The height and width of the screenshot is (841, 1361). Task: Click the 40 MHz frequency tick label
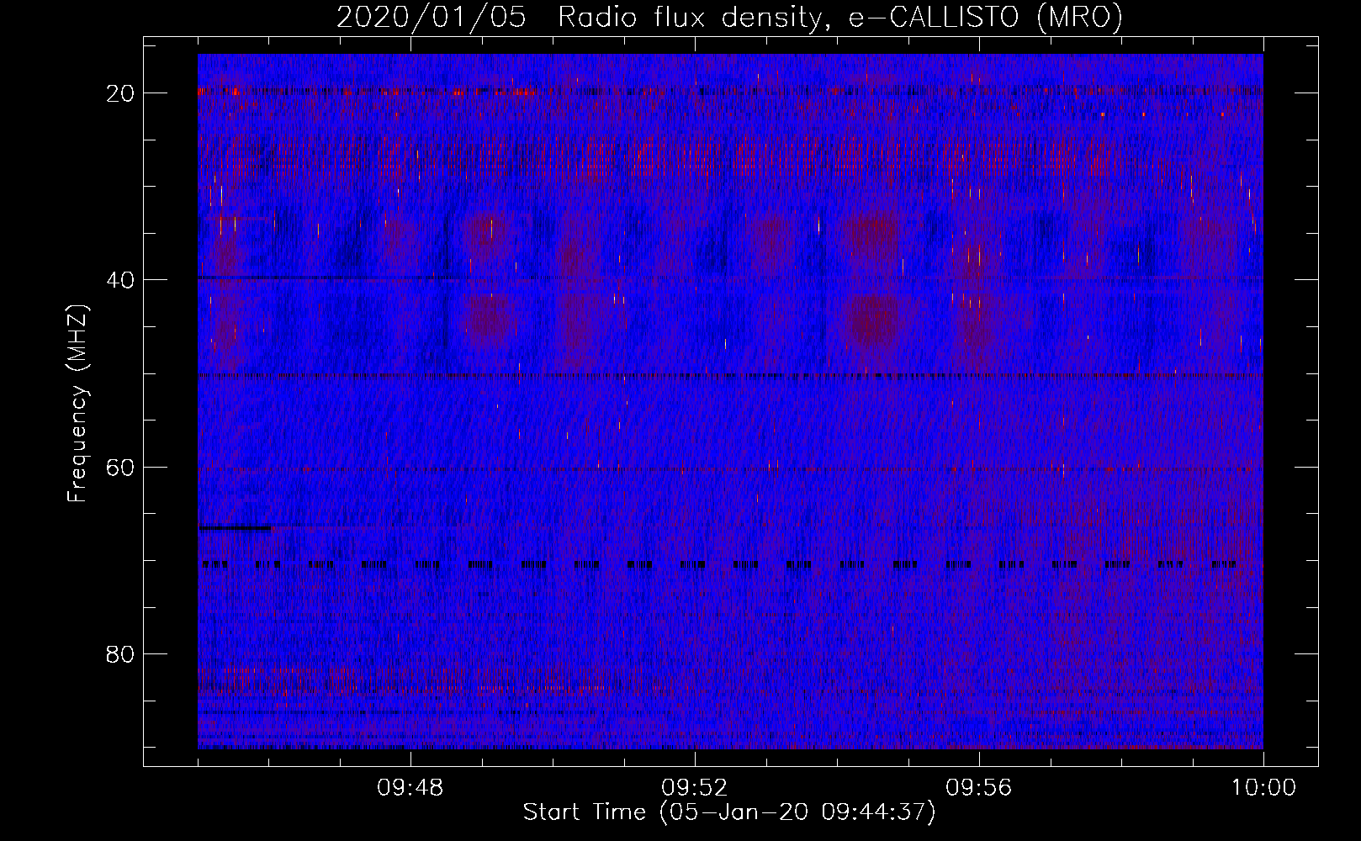coord(120,280)
